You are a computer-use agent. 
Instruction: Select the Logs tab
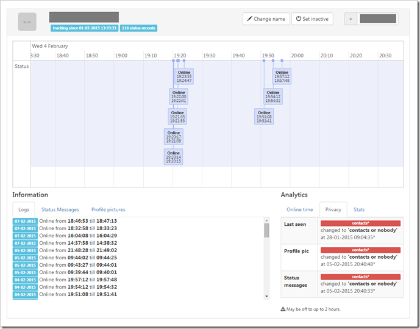coord(23,209)
